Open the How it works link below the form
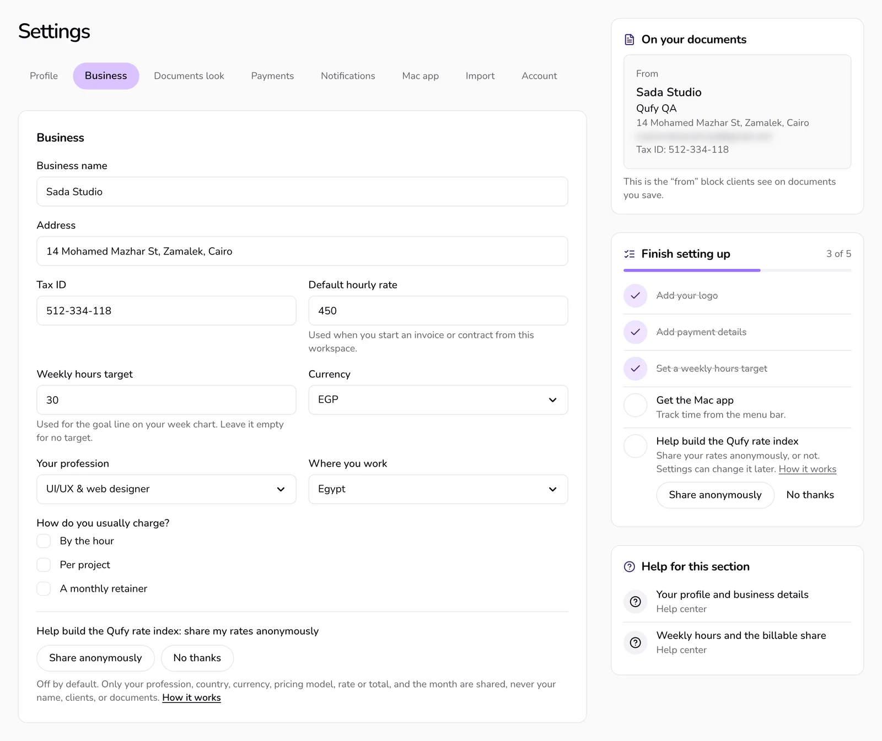882x741 pixels. (191, 697)
